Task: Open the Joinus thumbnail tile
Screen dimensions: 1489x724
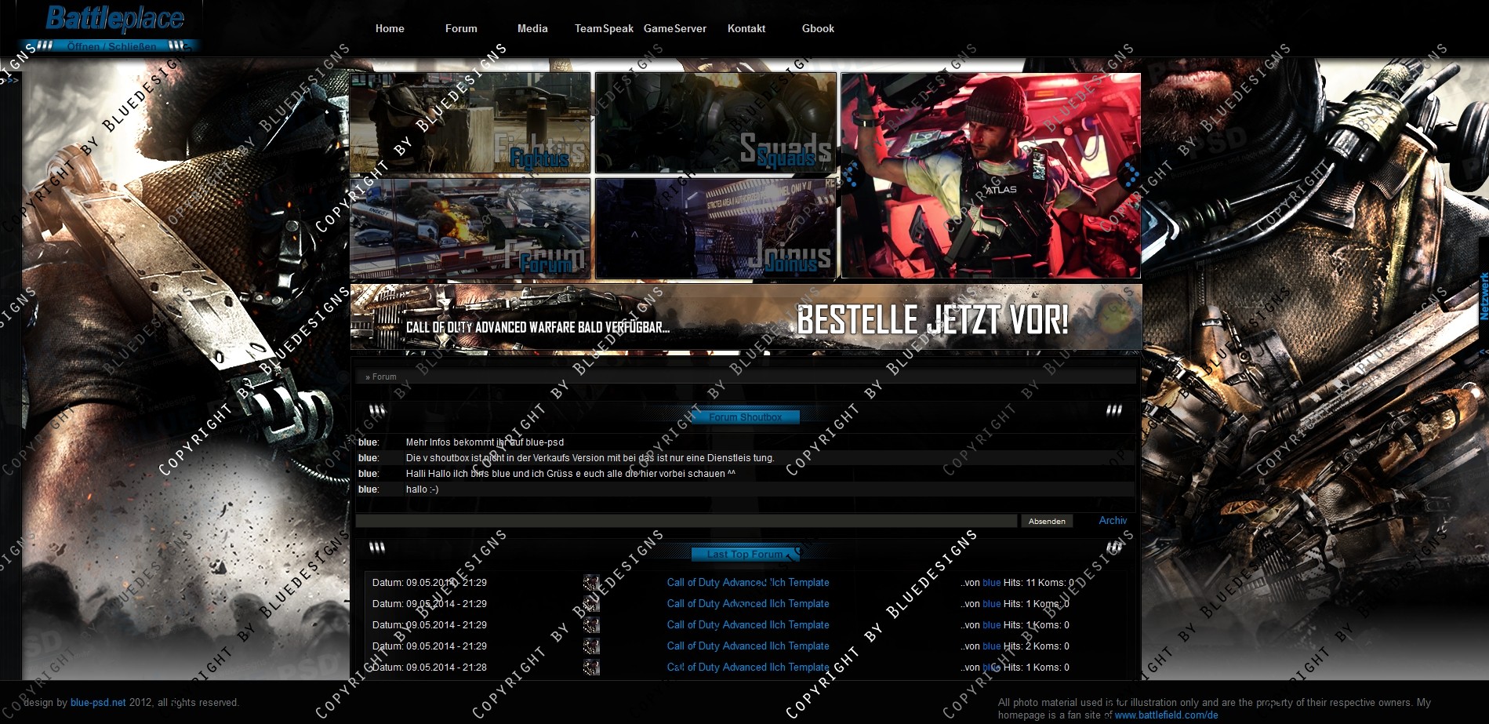Action: (x=716, y=228)
